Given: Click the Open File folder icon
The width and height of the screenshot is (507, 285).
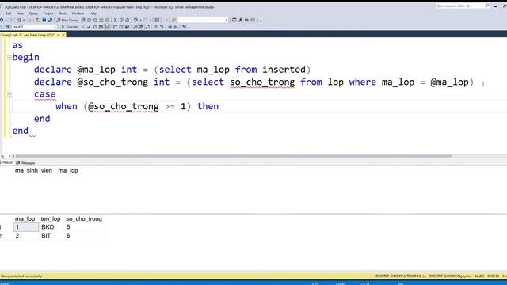Looking at the screenshot, I should tap(38, 20).
